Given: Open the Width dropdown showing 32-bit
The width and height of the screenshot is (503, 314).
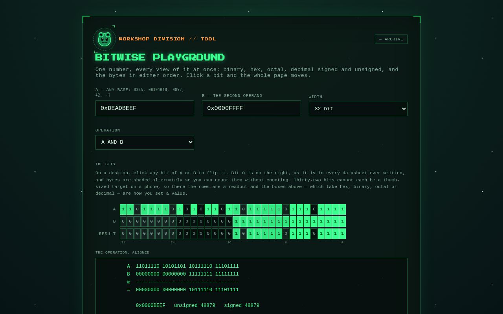Looking at the screenshot, I should (x=358, y=109).
